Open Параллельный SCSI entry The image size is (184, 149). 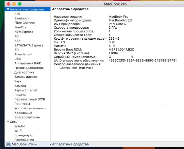[30, 99]
